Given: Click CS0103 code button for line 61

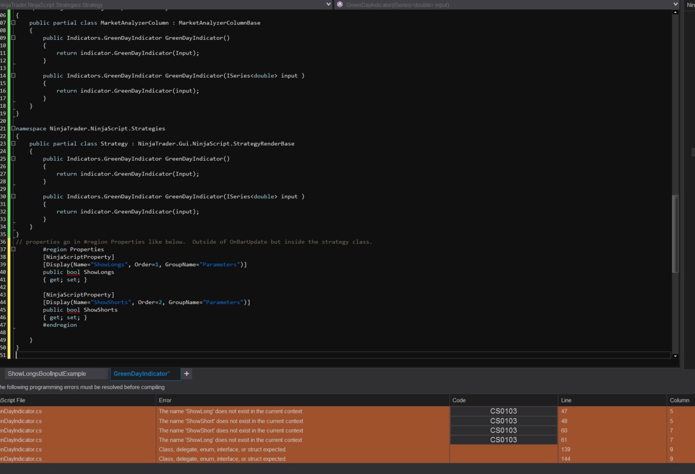Looking at the screenshot, I should click(503, 440).
